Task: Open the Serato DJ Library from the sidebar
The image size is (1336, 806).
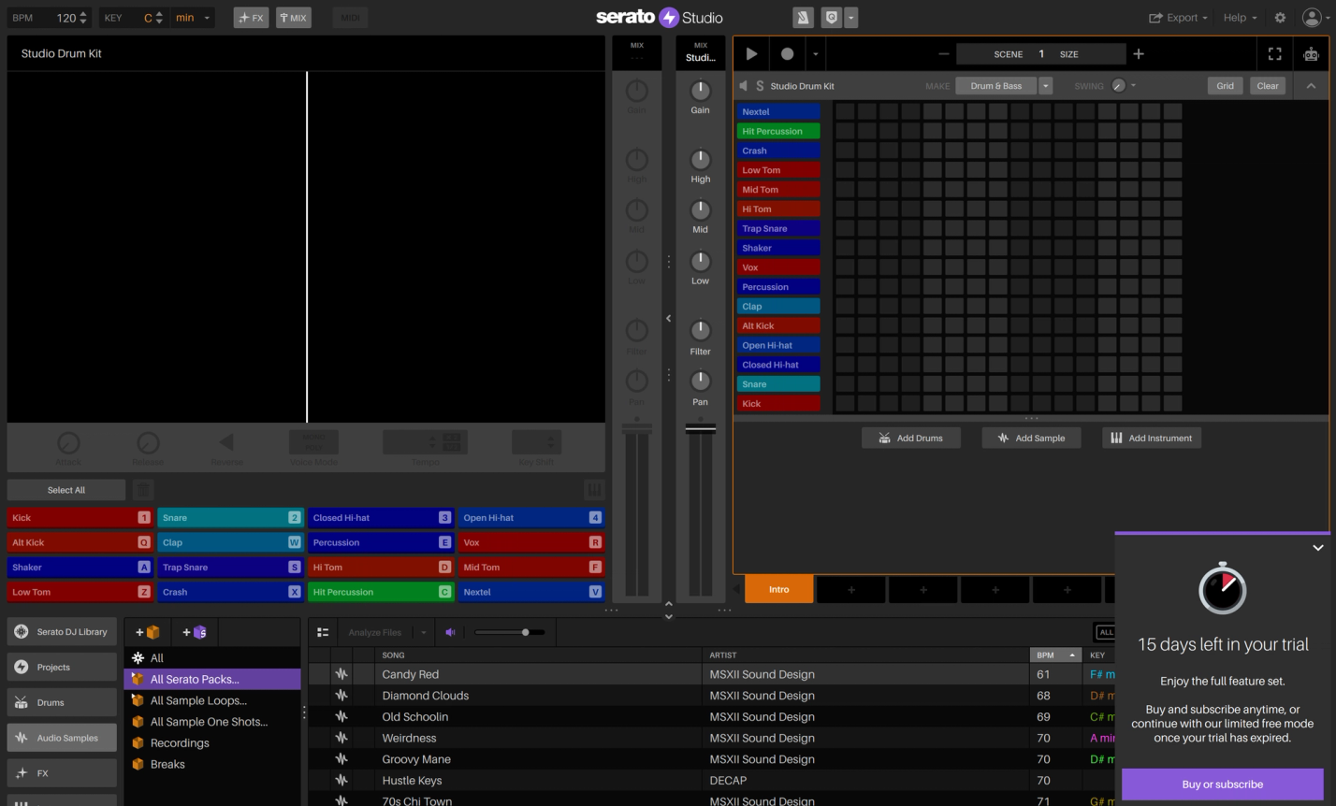Action: point(61,631)
